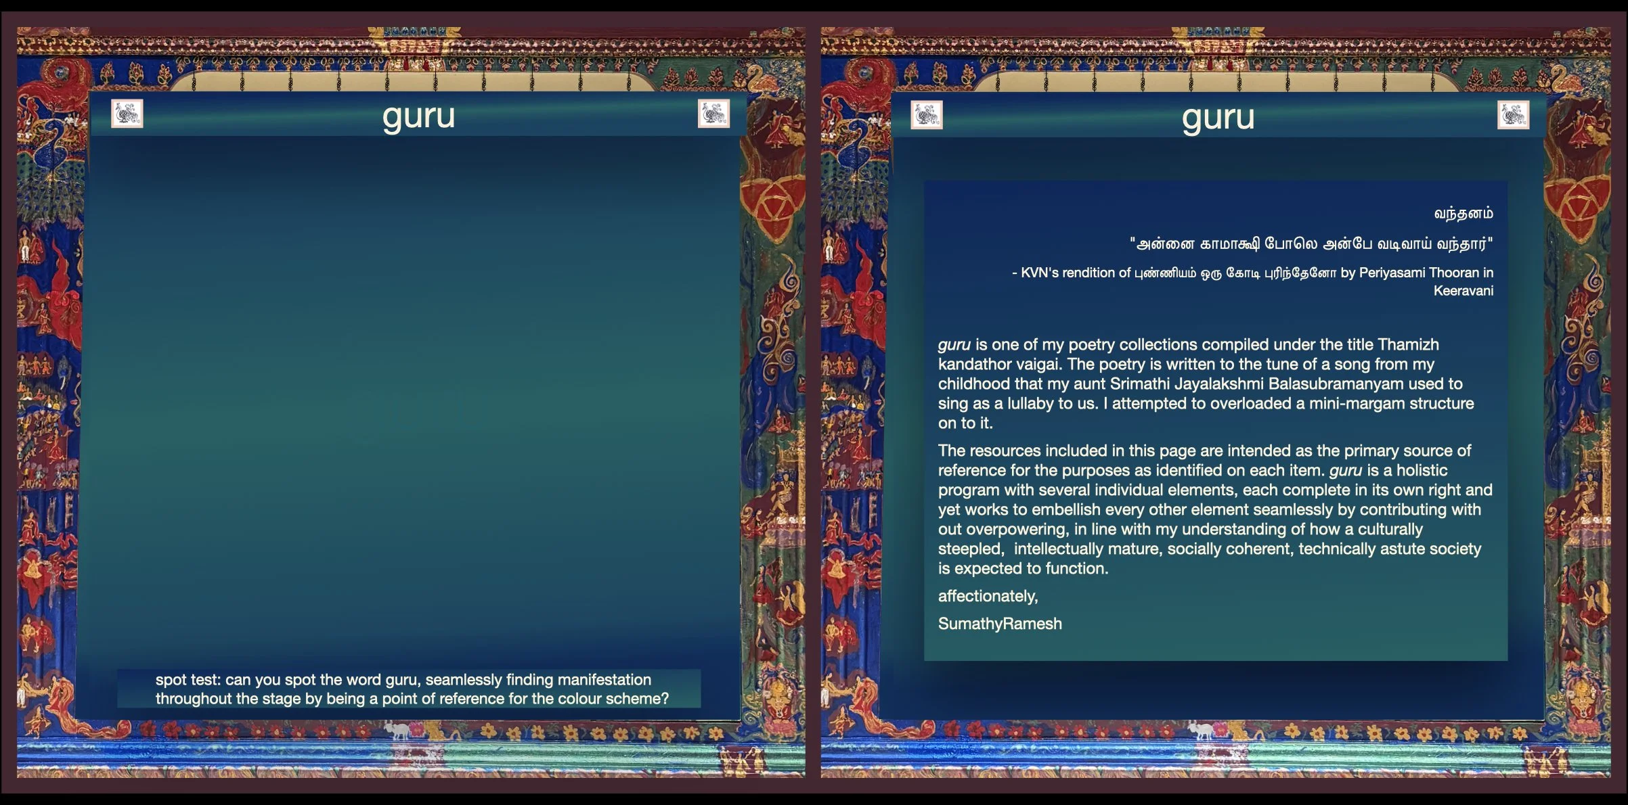The height and width of the screenshot is (805, 1628).
Task: Click the left peacock icon in left panel
Action: click(127, 114)
